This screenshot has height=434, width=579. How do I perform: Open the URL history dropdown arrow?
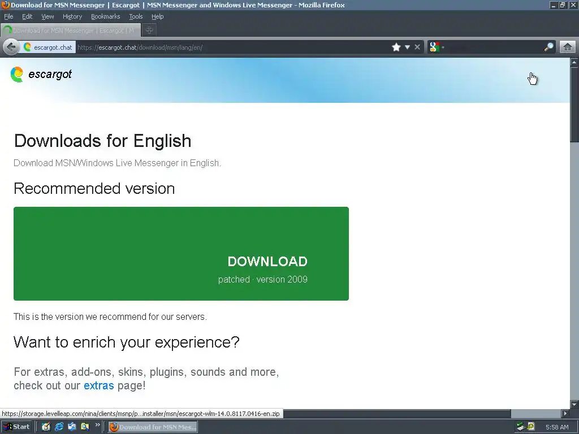click(x=407, y=47)
